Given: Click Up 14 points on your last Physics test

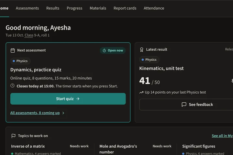Looking at the screenshot, I should coord(175,92).
